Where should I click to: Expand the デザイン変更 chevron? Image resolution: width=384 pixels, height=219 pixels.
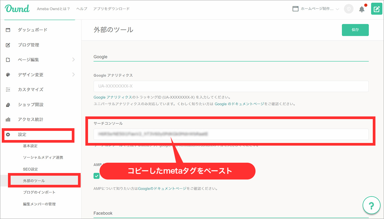pyautogui.click(x=74, y=75)
